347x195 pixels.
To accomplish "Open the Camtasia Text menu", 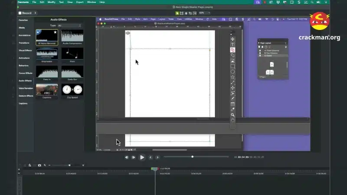I will tap(61, 2).
